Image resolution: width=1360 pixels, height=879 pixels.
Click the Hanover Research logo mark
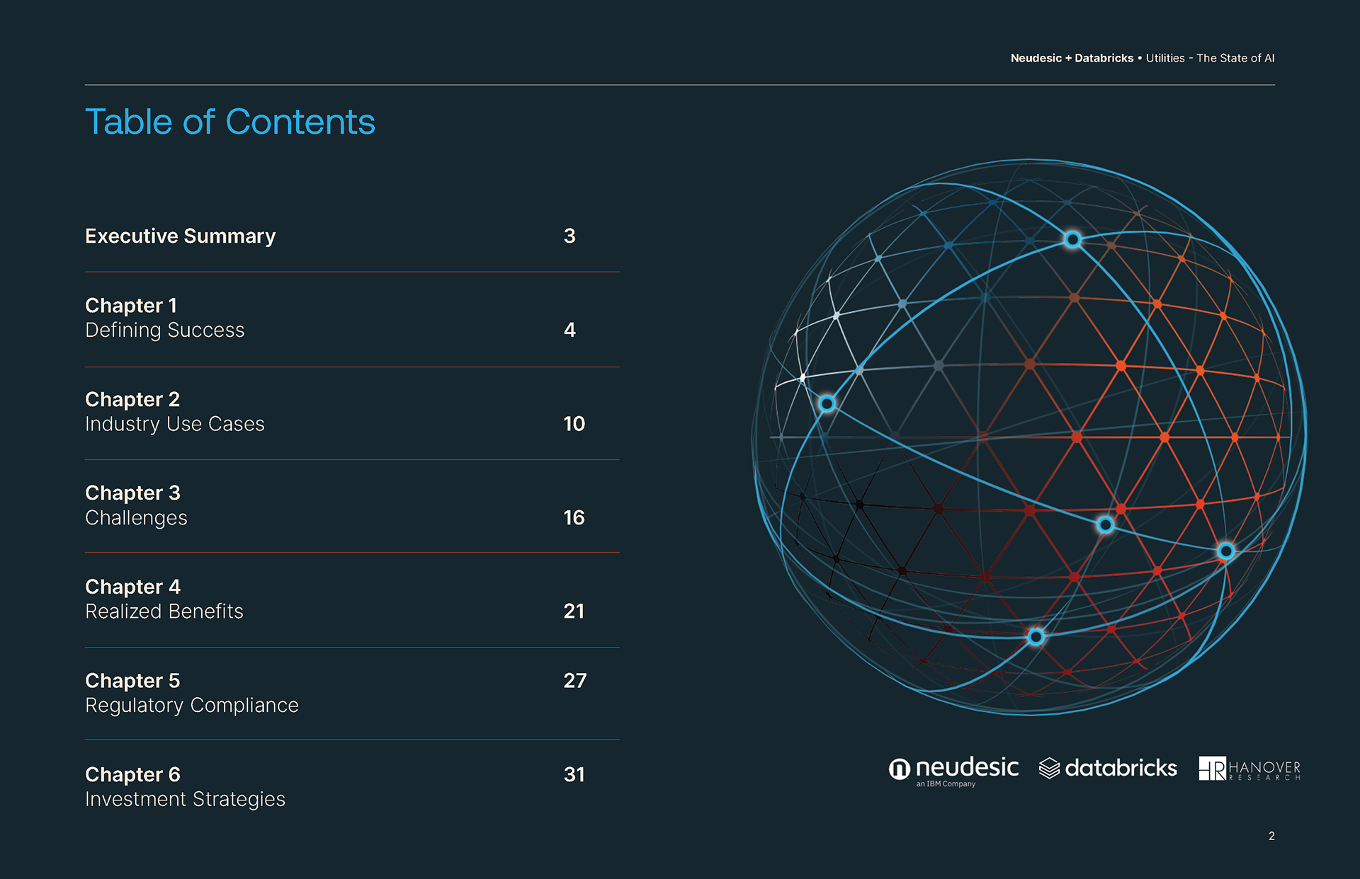tap(1212, 768)
